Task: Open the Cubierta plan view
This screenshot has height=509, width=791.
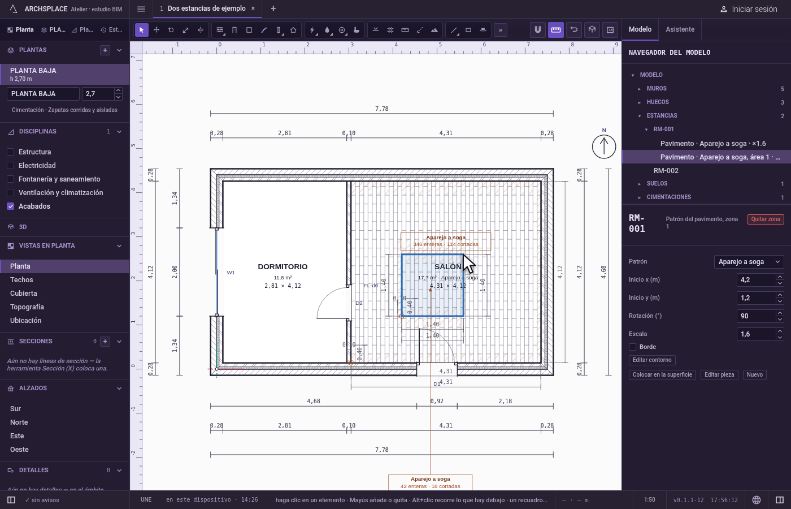Action: (65, 294)
